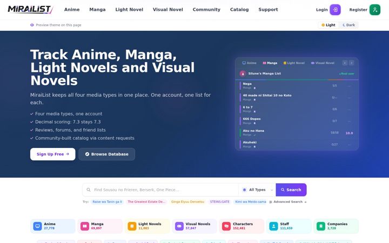The image size is (389, 243).
Task: Click the Characters red icon
Action: 226,226
